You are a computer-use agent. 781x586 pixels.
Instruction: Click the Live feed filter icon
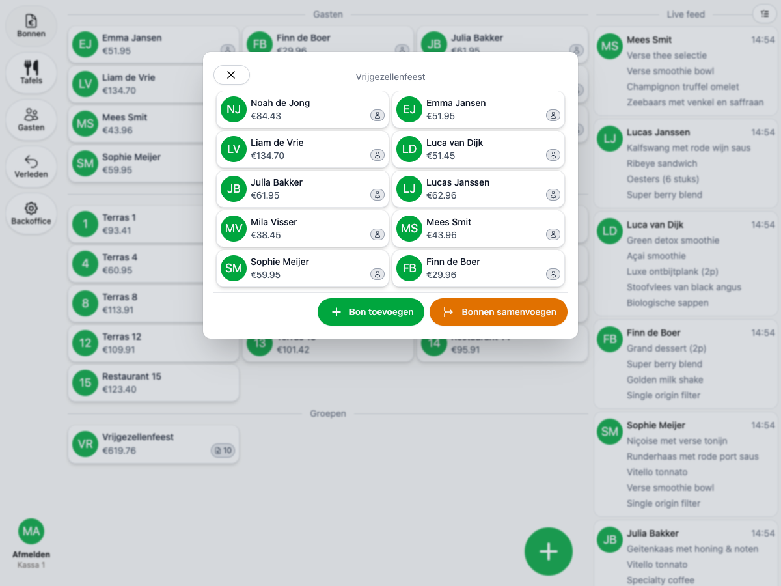764,14
